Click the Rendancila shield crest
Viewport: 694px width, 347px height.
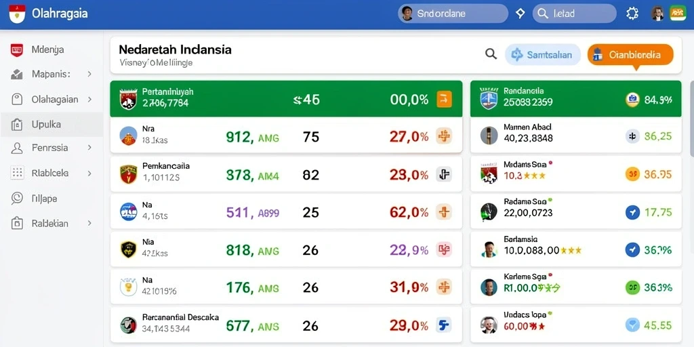coord(489,99)
